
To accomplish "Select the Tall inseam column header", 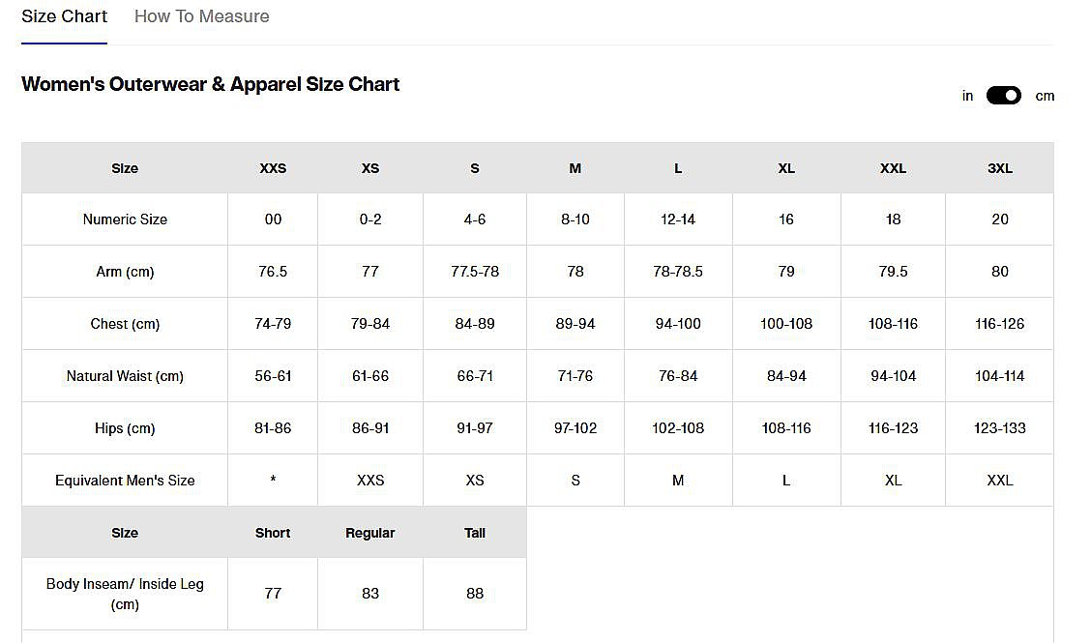I will tap(474, 533).
